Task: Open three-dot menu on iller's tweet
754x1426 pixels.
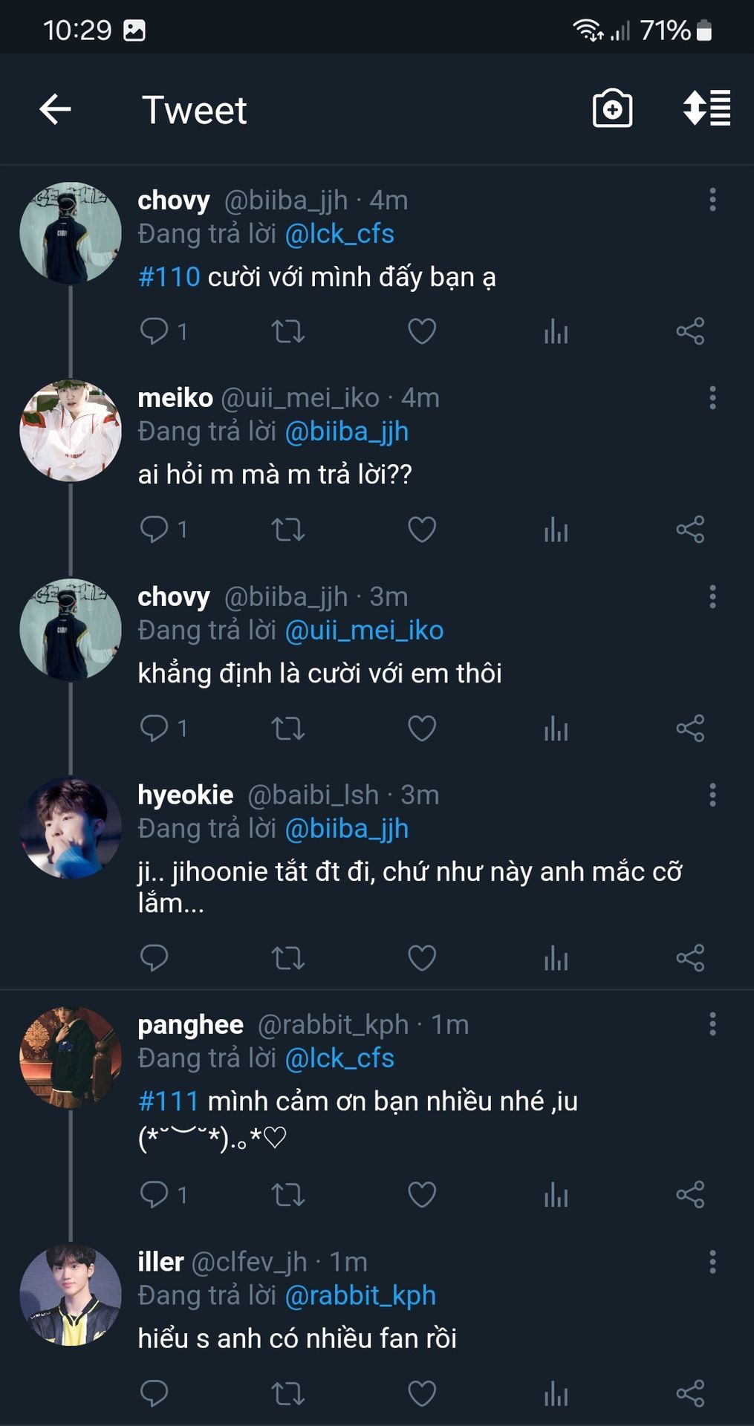Action: (712, 1262)
